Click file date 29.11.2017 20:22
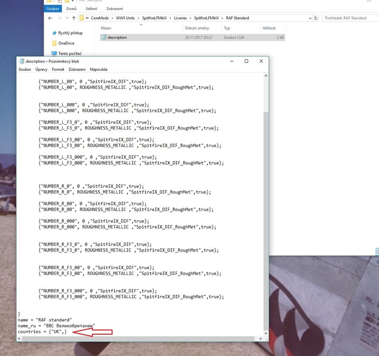 [x=199, y=37]
